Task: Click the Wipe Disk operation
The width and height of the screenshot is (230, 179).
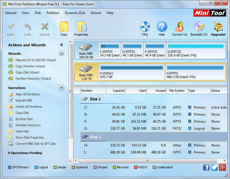Action: [x=22, y=131]
